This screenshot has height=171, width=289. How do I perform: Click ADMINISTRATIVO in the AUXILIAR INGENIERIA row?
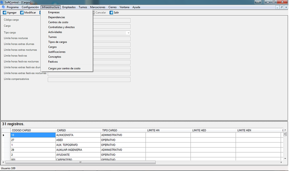[x=123, y=150]
